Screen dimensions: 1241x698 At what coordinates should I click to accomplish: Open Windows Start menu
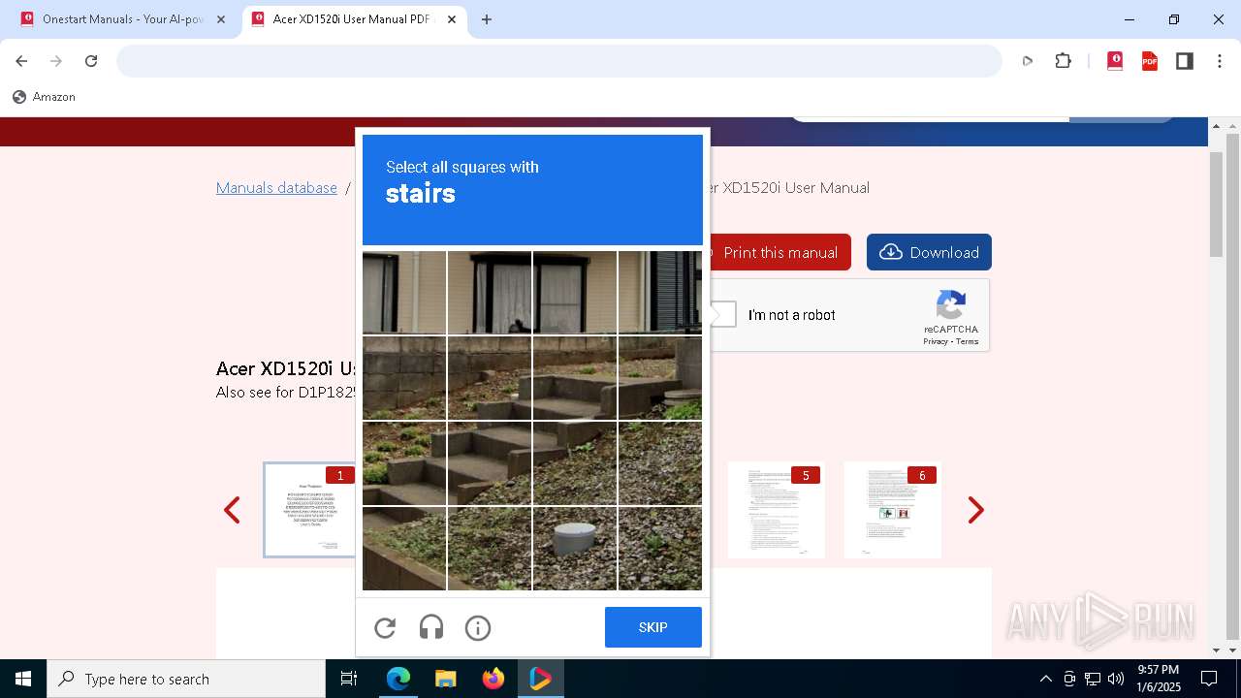(x=23, y=679)
